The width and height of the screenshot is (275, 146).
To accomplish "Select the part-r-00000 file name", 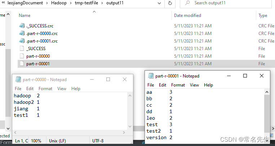I will 38,56.
